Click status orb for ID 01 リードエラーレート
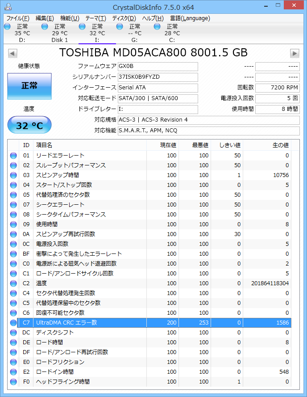Viewport: 307px width, 397px height. tap(13, 156)
